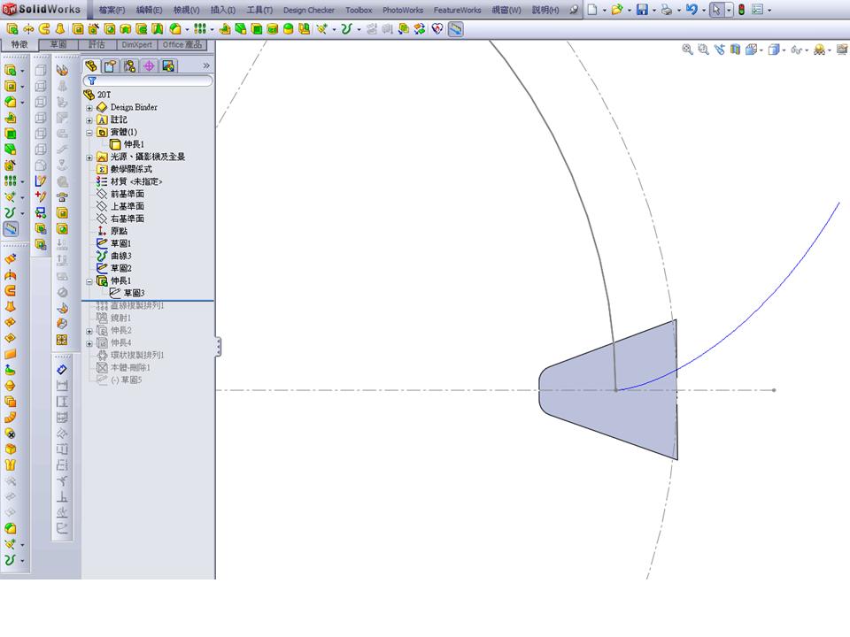Click the Save floppy disk icon

point(642,10)
